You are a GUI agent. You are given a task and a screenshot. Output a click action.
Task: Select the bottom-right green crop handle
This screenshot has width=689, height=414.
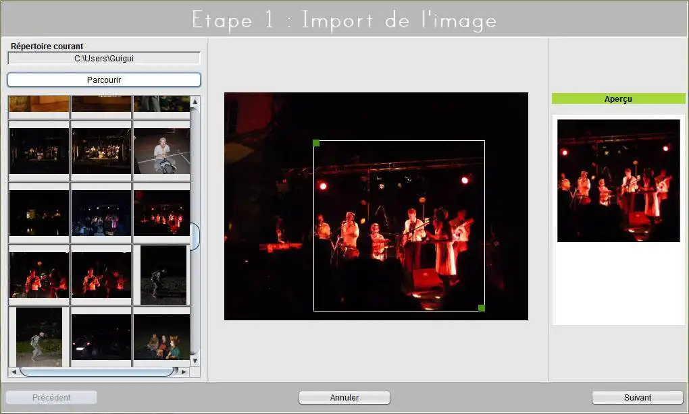click(x=482, y=307)
